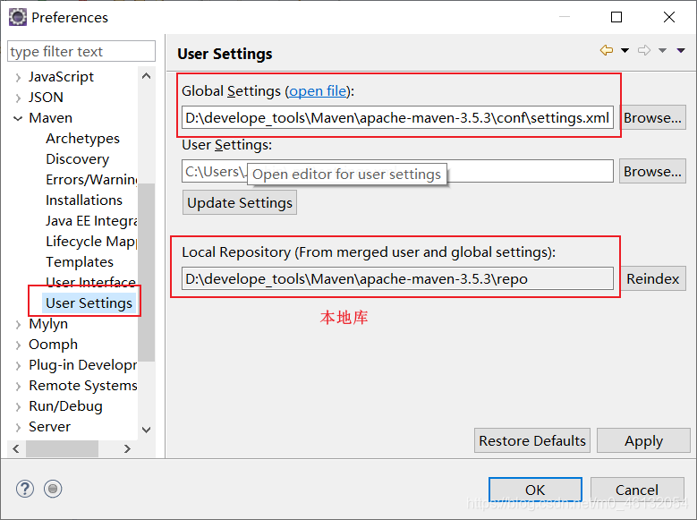697x520 pixels.
Task: Expand the Server tree node
Action: (x=18, y=427)
